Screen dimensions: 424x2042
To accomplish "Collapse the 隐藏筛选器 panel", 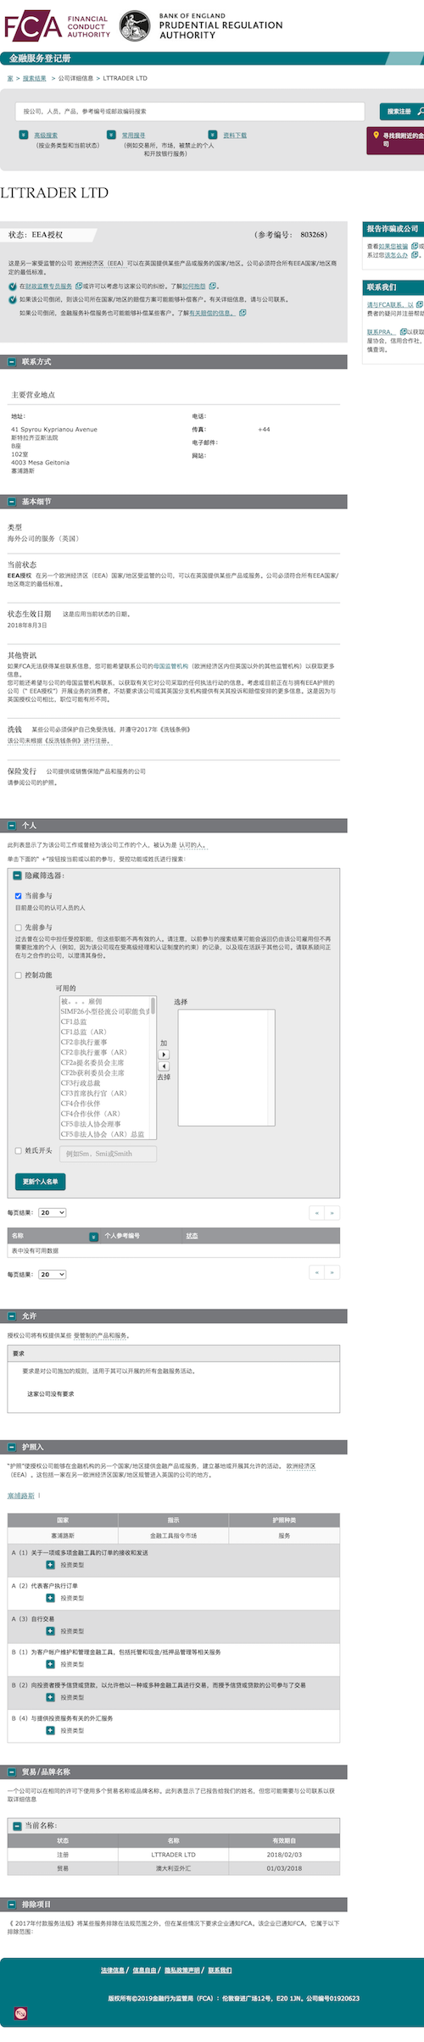I will pyautogui.click(x=17, y=876).
